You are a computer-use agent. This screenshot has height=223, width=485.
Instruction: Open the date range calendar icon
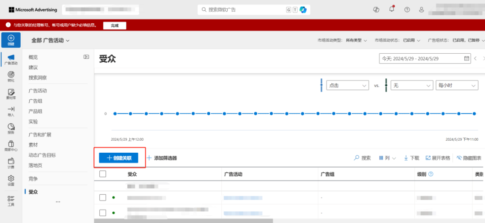point(467,58)
